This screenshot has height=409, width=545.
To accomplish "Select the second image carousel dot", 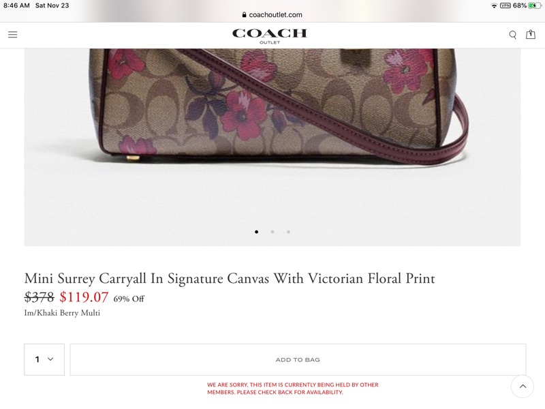I will coord(272,232).
